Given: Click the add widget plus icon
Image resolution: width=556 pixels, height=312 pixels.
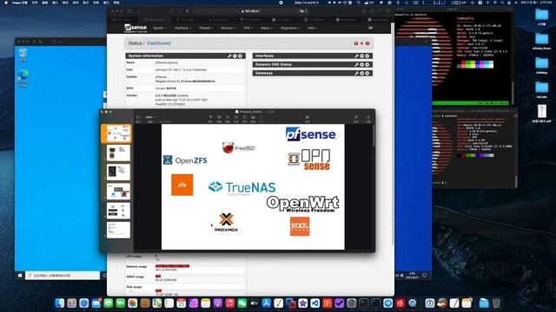Looking at the screenshot, I should tap(361, 43).
